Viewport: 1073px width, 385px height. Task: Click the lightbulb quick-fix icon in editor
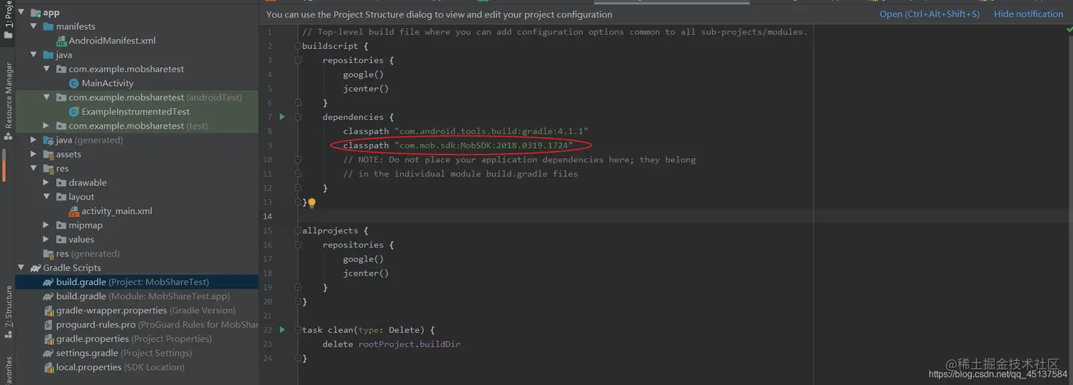(311, 203)
